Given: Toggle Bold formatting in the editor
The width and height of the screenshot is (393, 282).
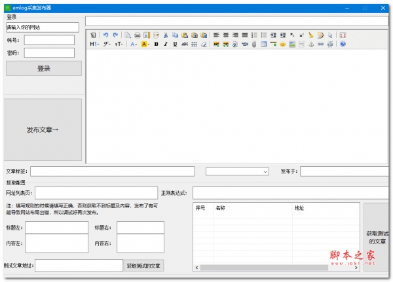Looking at the screenshot, I should point(157,44).
